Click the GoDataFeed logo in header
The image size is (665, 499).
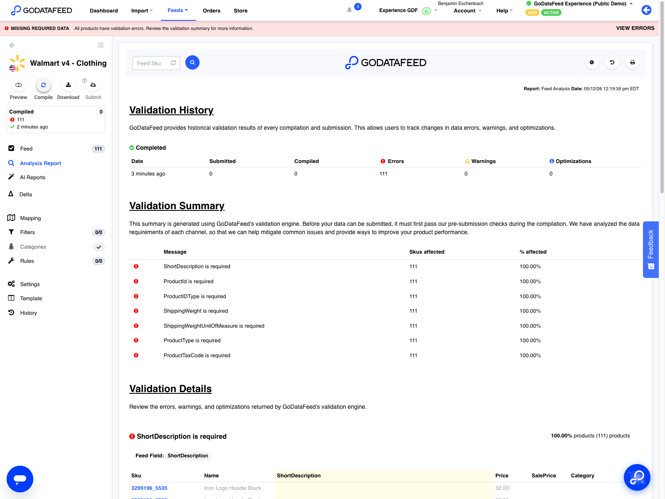click(42, 10)
